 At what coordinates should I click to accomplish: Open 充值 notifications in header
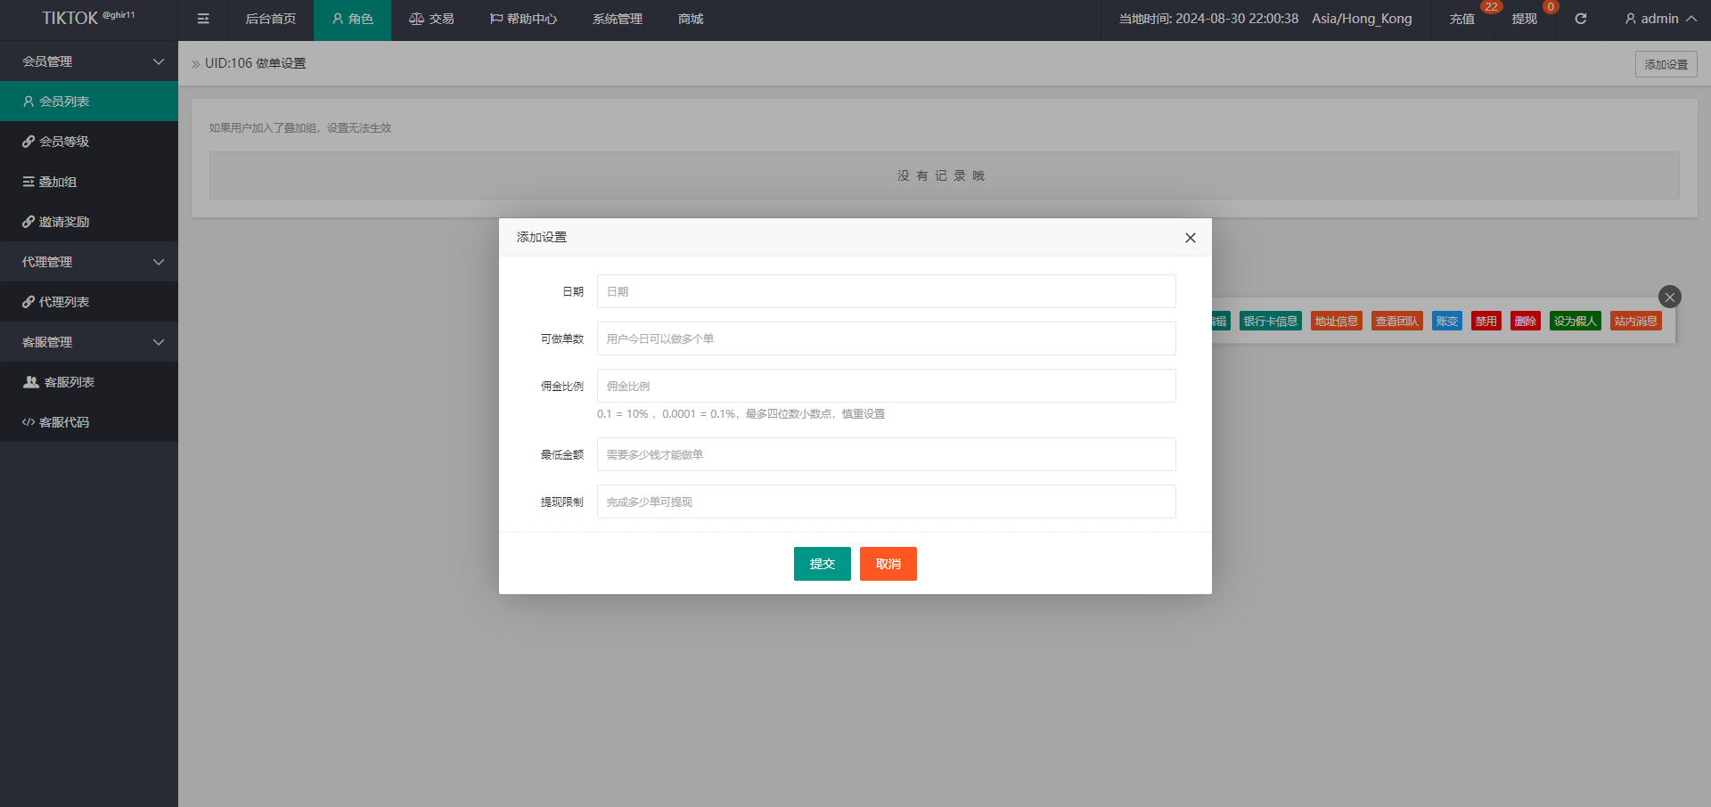tap(1462, 19)
